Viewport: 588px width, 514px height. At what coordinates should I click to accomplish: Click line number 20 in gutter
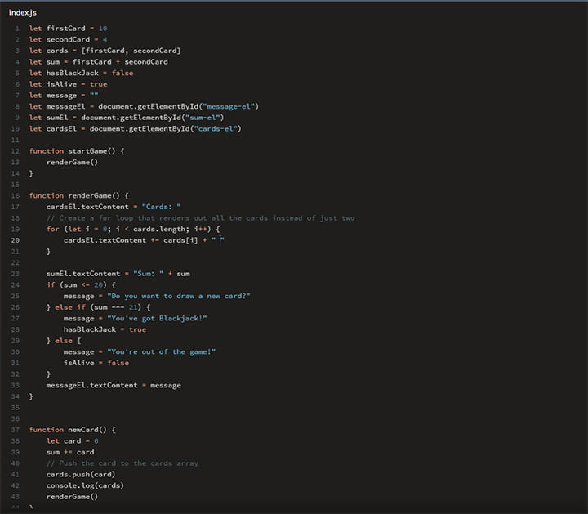click(15, 240)
